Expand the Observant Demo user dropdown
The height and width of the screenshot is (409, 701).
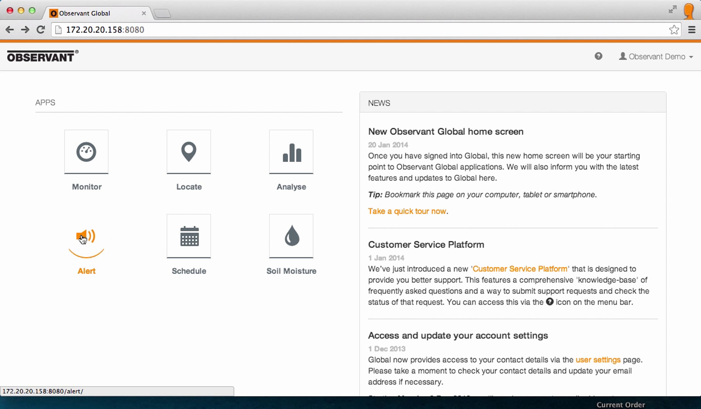pos(656,56)
